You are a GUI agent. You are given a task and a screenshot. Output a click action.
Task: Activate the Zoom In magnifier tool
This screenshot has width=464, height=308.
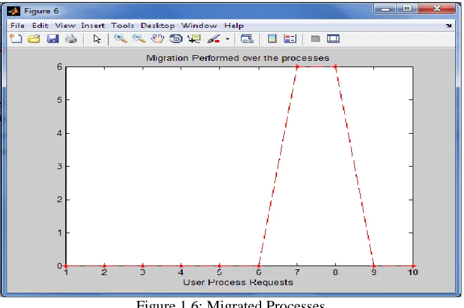point(120,39)
